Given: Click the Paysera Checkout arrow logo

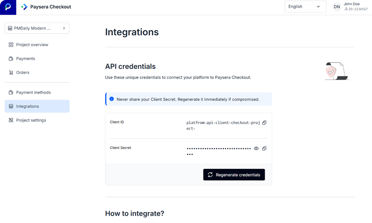Looking at the screenshot, I should 24,7.
